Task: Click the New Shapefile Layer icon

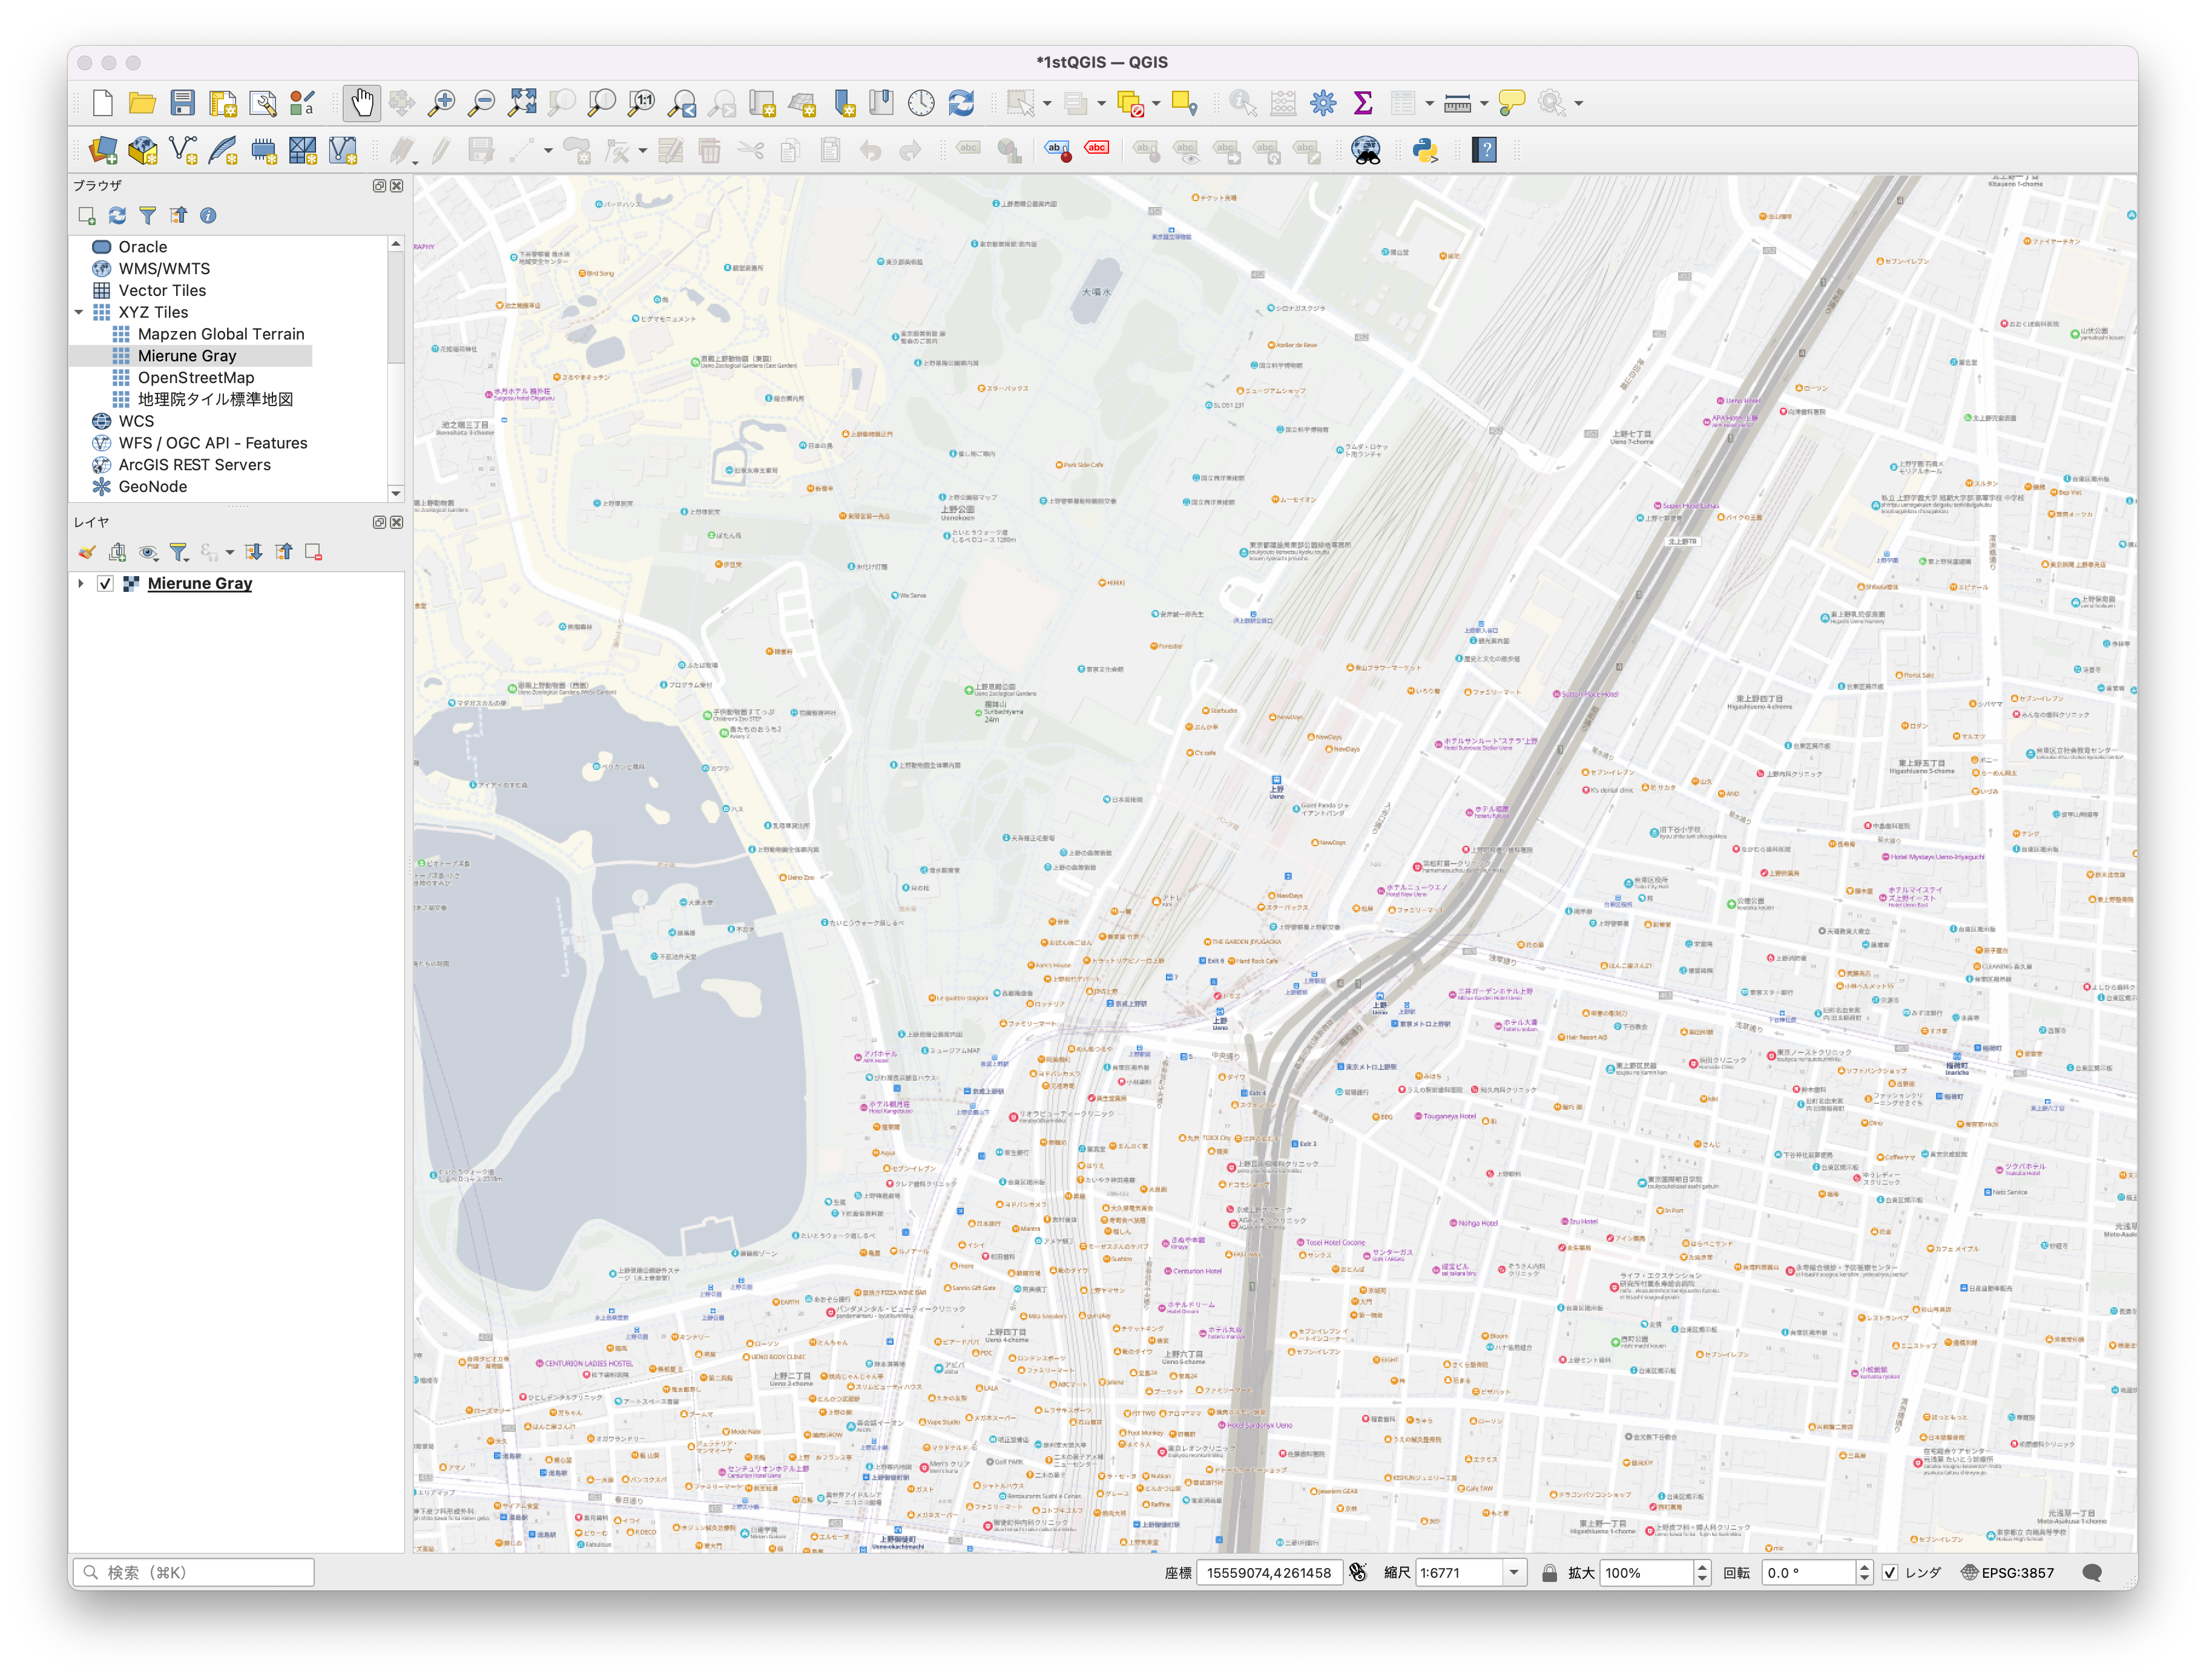Action: click(182, 150)
